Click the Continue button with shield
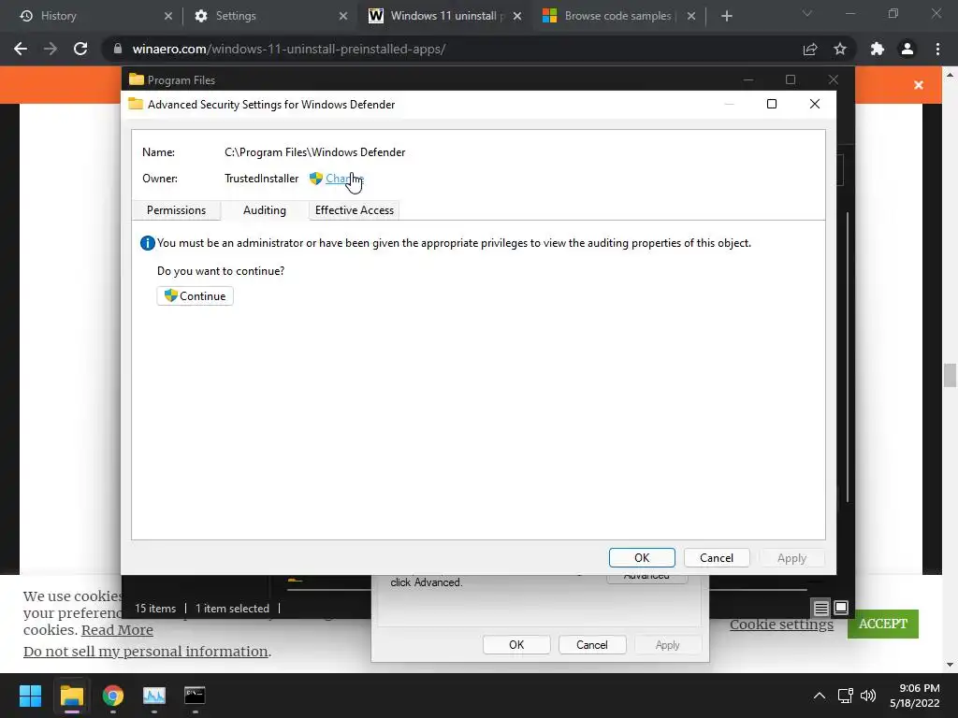This screenshot has width=958, height=718. [195, 296]
